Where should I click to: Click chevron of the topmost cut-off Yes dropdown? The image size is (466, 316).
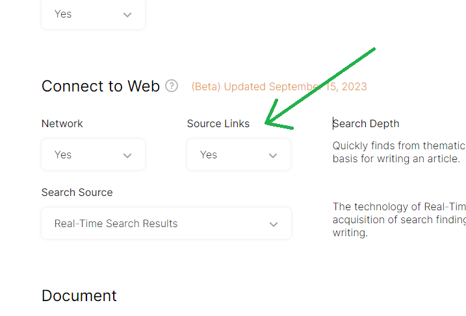(127, 14)
